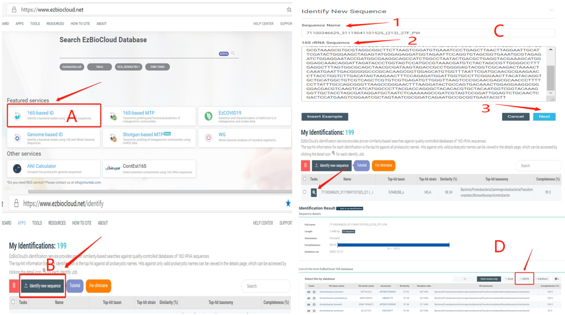
Task: Open RESOURCES menu on home page navbar
Action: point(55,24)
